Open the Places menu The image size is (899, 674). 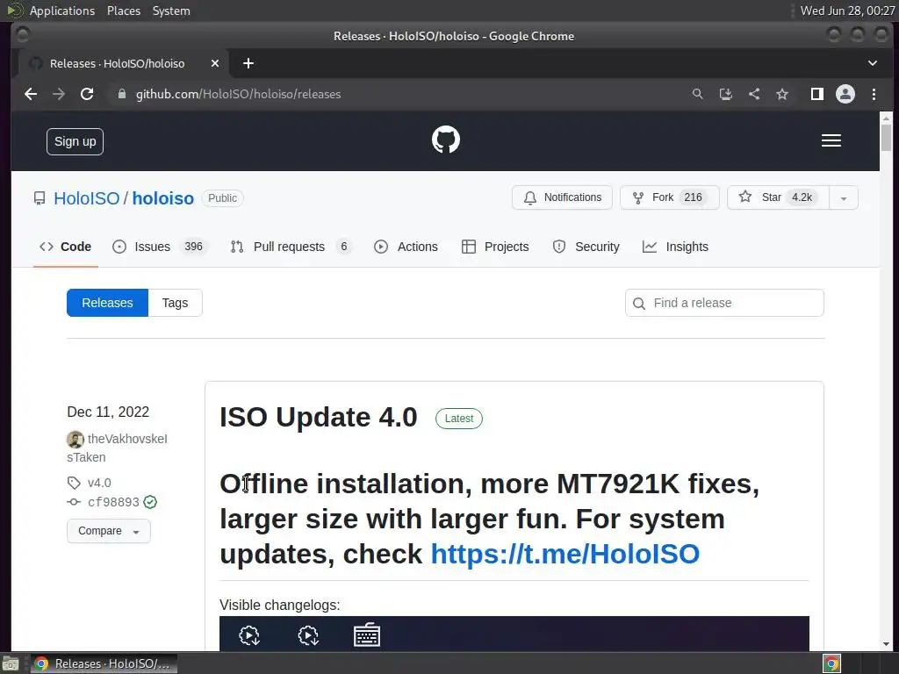(124, 11)
